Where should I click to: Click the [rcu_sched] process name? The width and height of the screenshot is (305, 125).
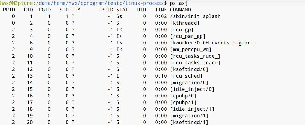tap(186, 76)
